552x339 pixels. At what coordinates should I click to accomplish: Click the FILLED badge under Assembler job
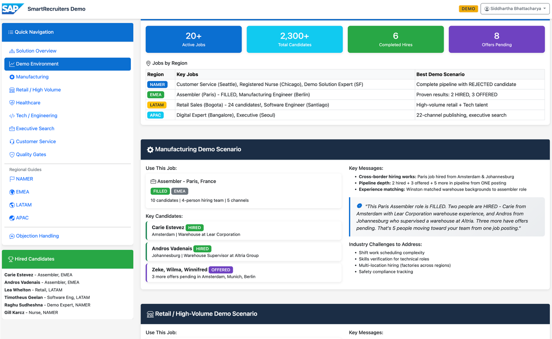(160, 191)
